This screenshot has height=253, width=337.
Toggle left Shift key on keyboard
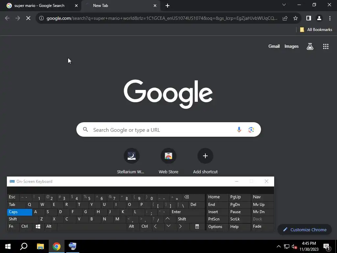pyautogui.click(x=23, y=219)
